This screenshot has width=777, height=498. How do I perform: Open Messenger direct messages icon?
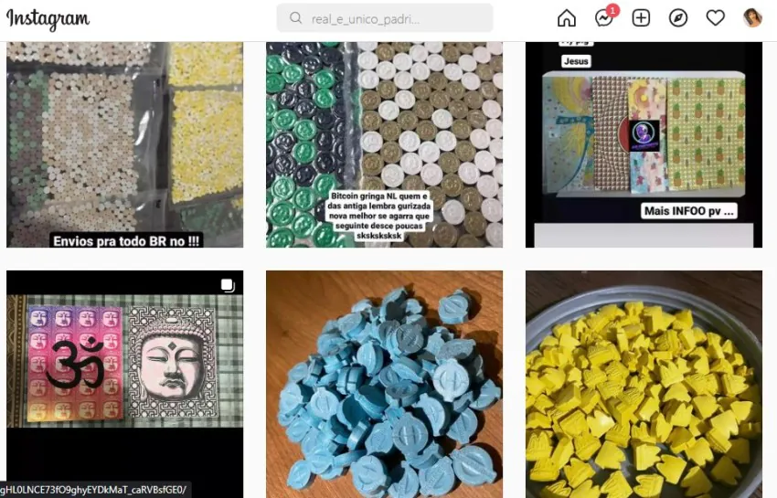[603, 18]
